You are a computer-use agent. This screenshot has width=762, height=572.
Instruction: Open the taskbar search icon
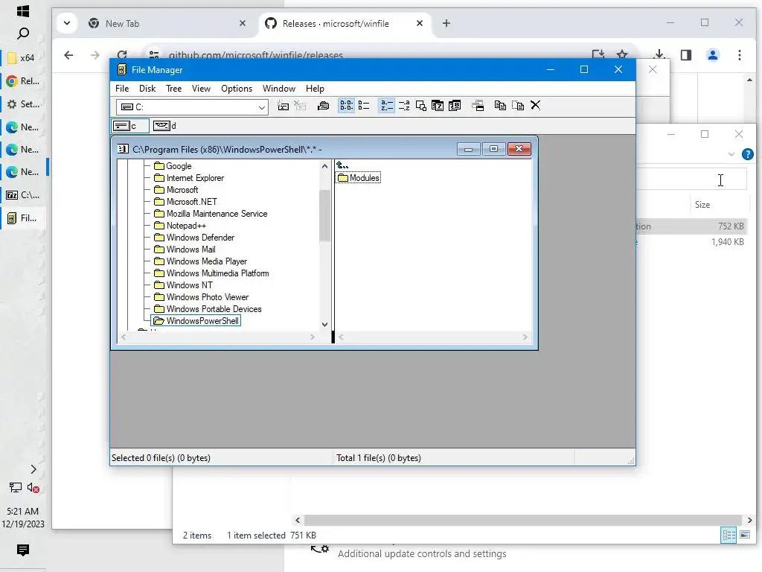[x=23, y=34]
